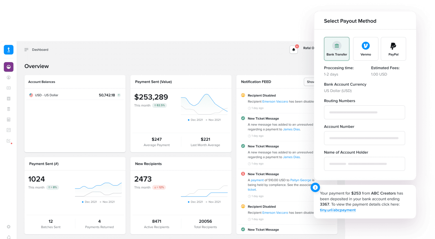Click the Dashboard breadcrumb label

coord(40,49)
